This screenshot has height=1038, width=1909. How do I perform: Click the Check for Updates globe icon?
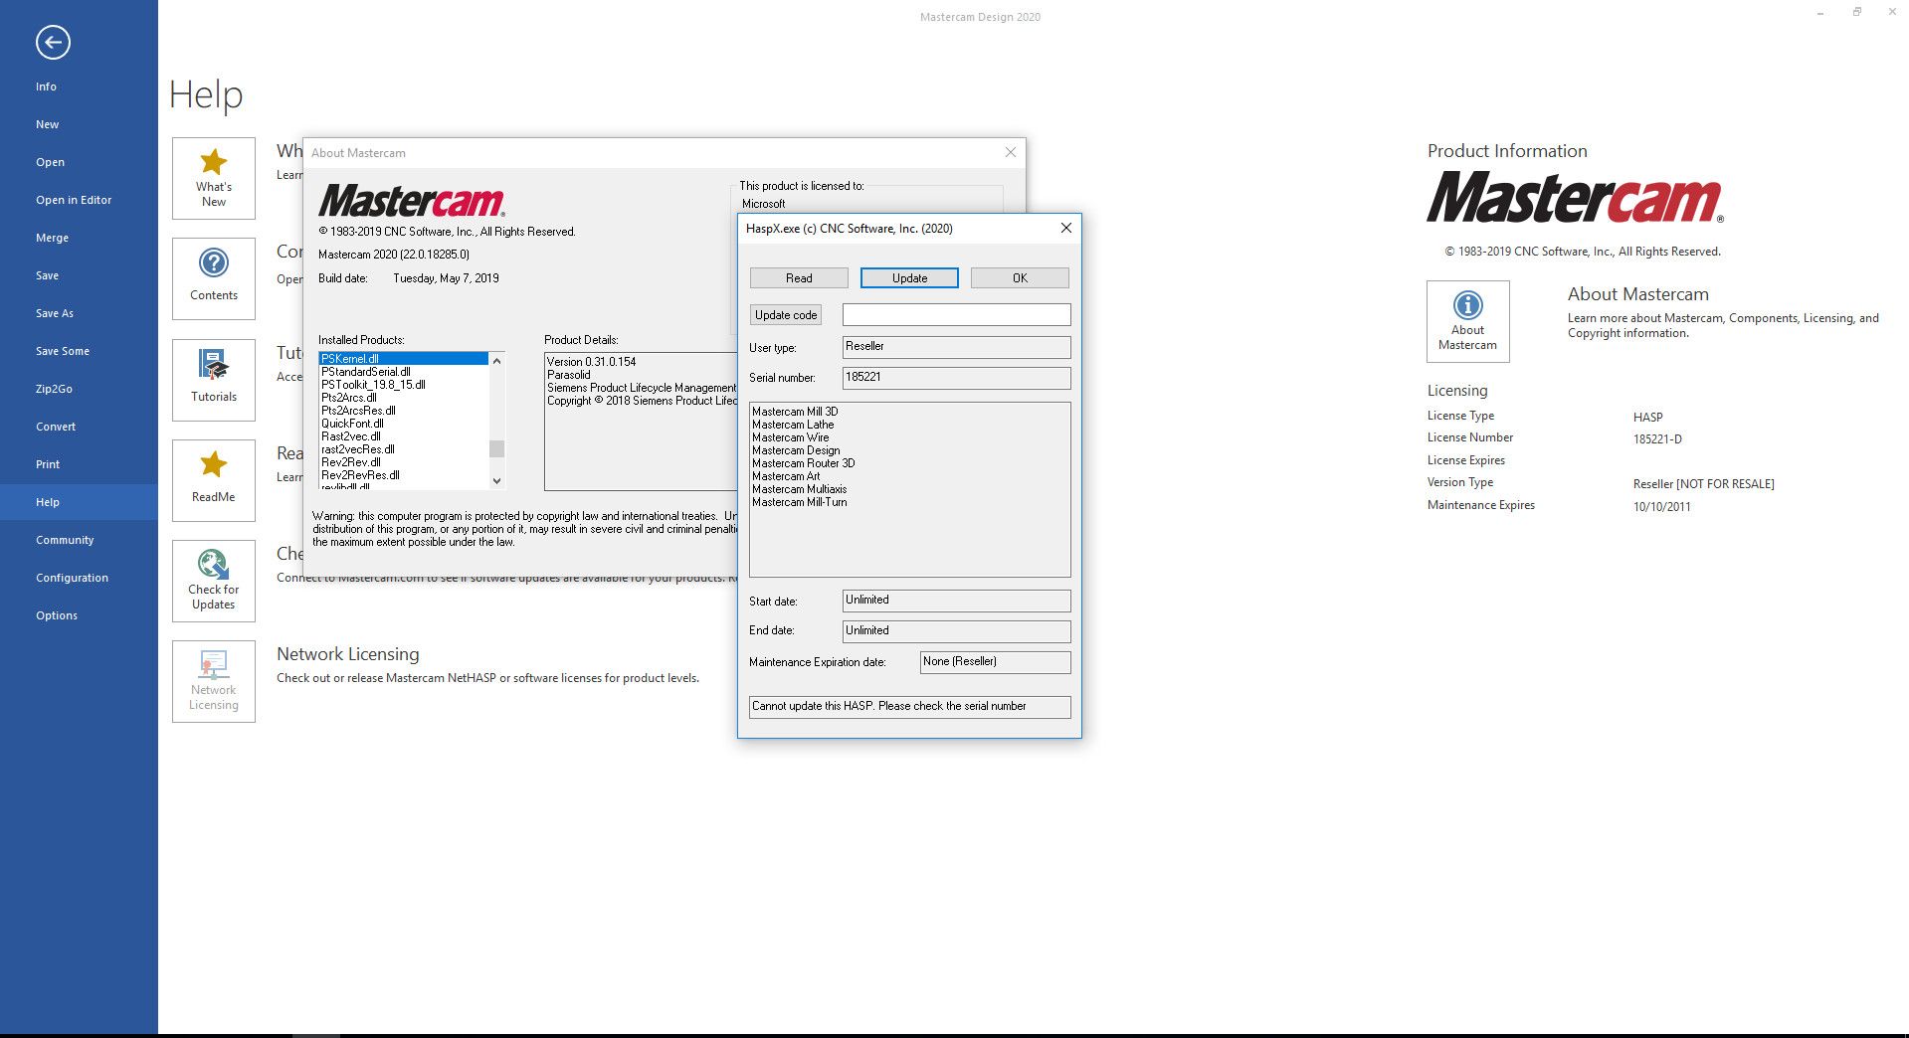click(213, 565)
